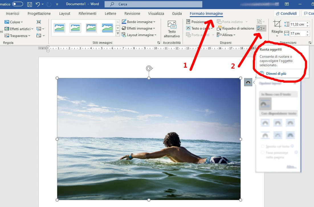This screenshot has width=314, height=207.
Task: Increase the image height stepper value
Action: pos(307,23)
